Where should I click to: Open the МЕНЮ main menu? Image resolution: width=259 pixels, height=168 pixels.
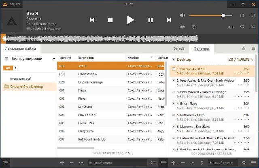tap(11, 4)
